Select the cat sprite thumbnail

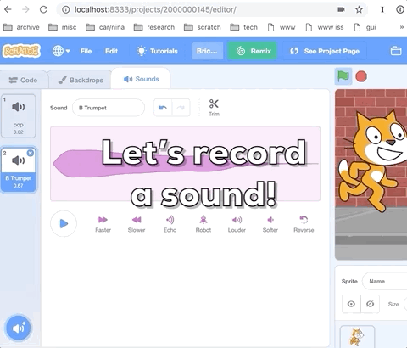pyautogui.click(x=357, y=337)
